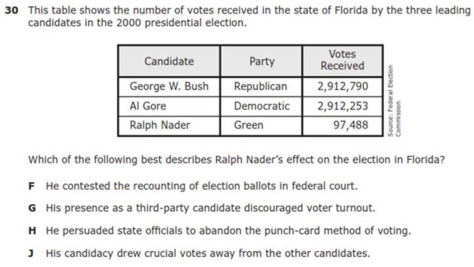Click the Ralph Nader table cell
Image resolution: width=474 pixels, height=267 pixels.
(169, 125)
